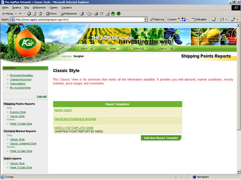Open the Сервис menu
Viewport: 241px width, 180px height.
point(53,7)
